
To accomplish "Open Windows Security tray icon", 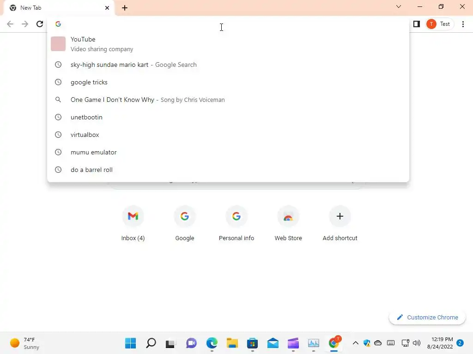I will (x=367, y=343).
